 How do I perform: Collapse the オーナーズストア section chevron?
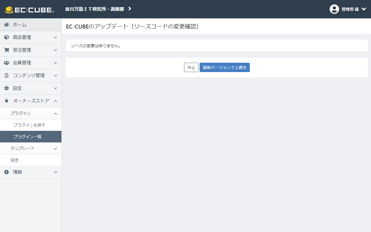(56, 101)
